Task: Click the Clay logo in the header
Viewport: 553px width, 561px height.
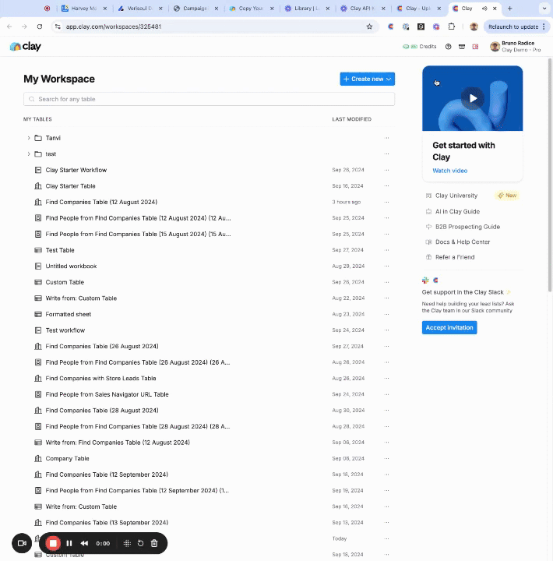Action: click(x=26, y=47)
